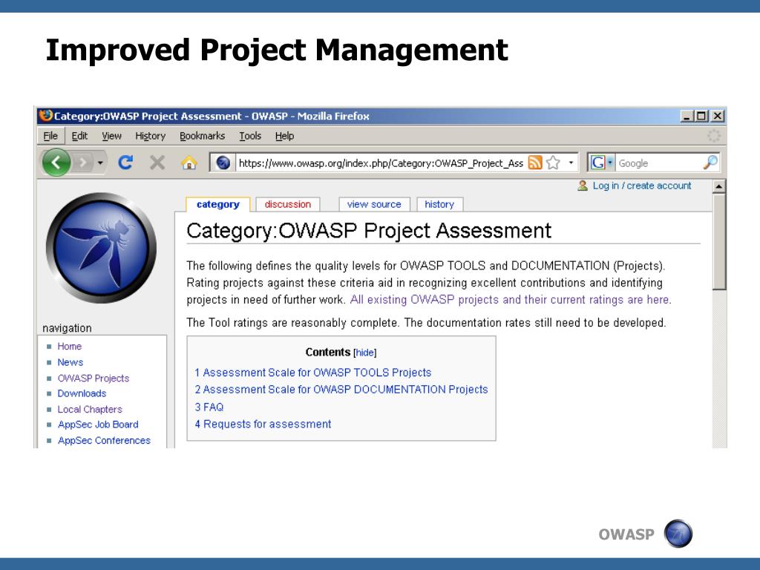
Task: Click the Google search input field
Action: coord(659,163)
